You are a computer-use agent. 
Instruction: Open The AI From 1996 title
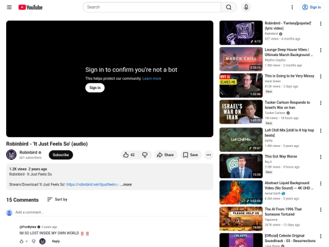coord(283,212)
